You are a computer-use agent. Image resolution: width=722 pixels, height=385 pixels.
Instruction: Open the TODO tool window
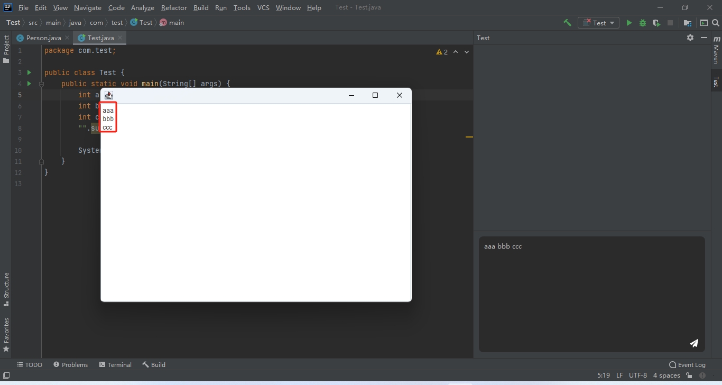[30, 364]
